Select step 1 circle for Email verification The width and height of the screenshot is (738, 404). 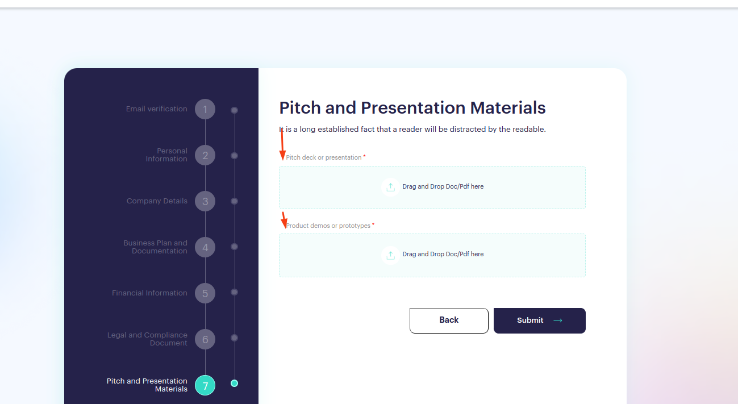pos(205,109)
